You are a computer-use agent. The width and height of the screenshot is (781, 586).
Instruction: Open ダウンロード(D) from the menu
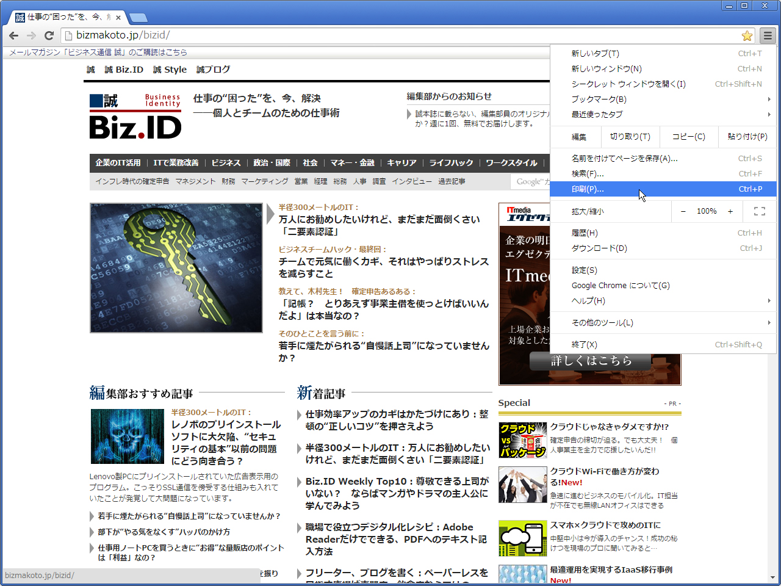pyautogui.click(x=663, y=248)
